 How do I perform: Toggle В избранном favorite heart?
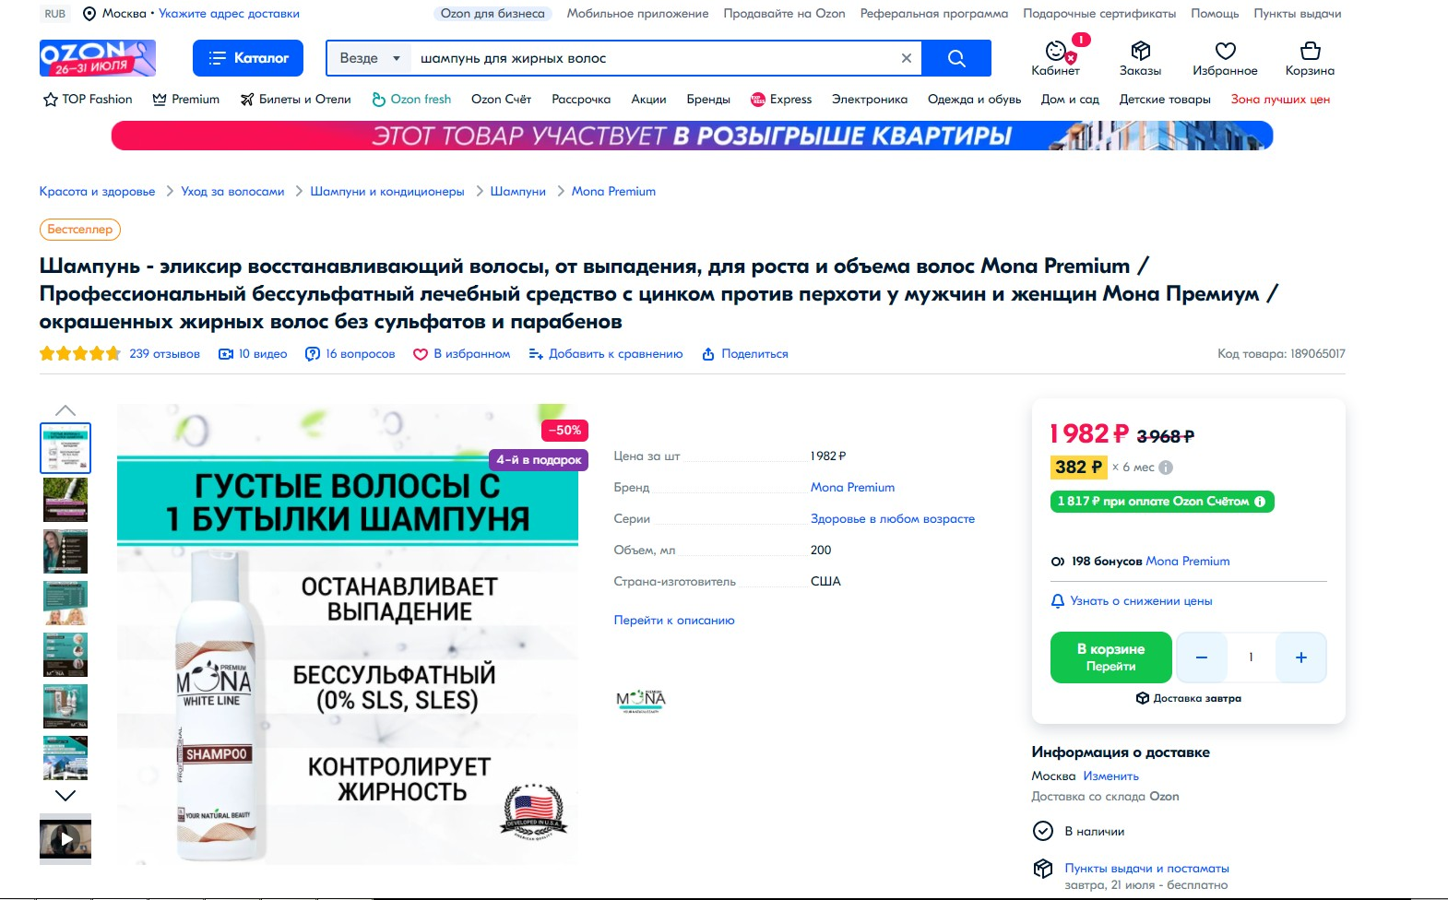click(x=421, y=354)
